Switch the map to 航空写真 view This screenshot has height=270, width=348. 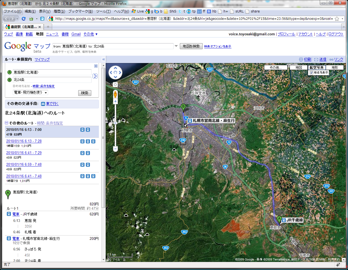317,67
